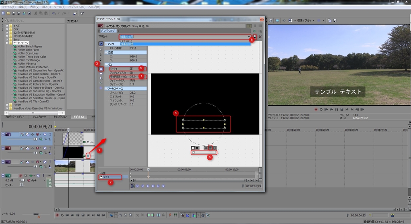Viewport: 411px width, 224px height.
Task: Toggle lock envelopes to events button
Action: [x=203, y=215]
